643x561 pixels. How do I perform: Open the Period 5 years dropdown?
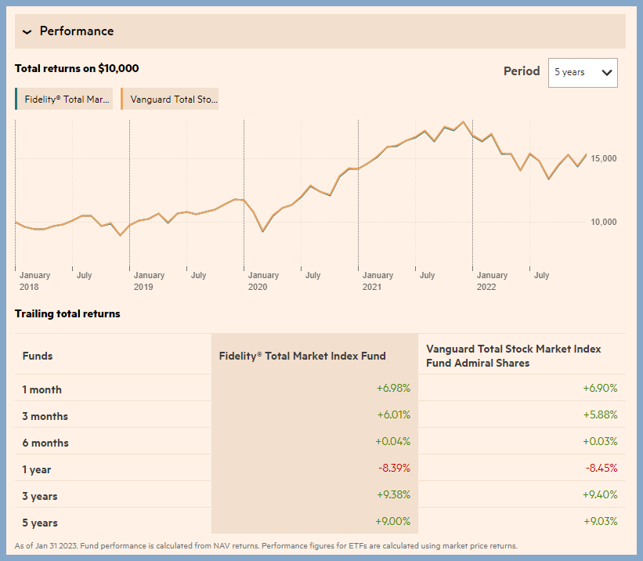[583, 73]
